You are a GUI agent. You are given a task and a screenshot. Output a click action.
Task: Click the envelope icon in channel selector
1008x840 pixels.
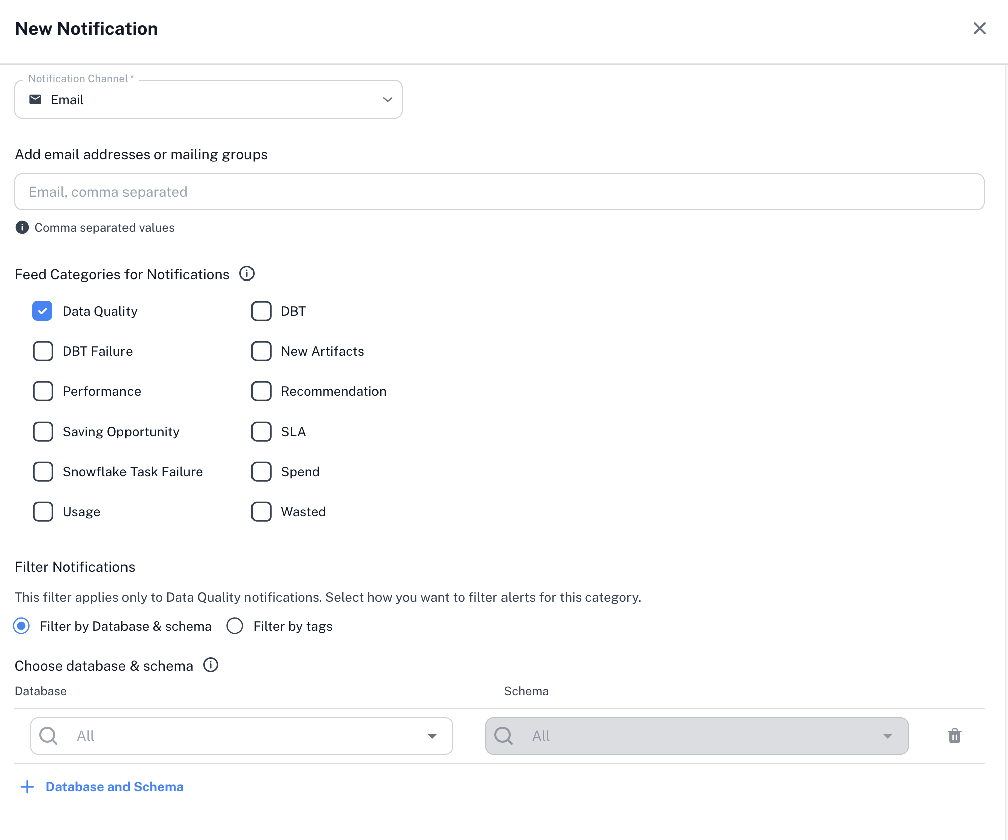[x=35, y=99]
